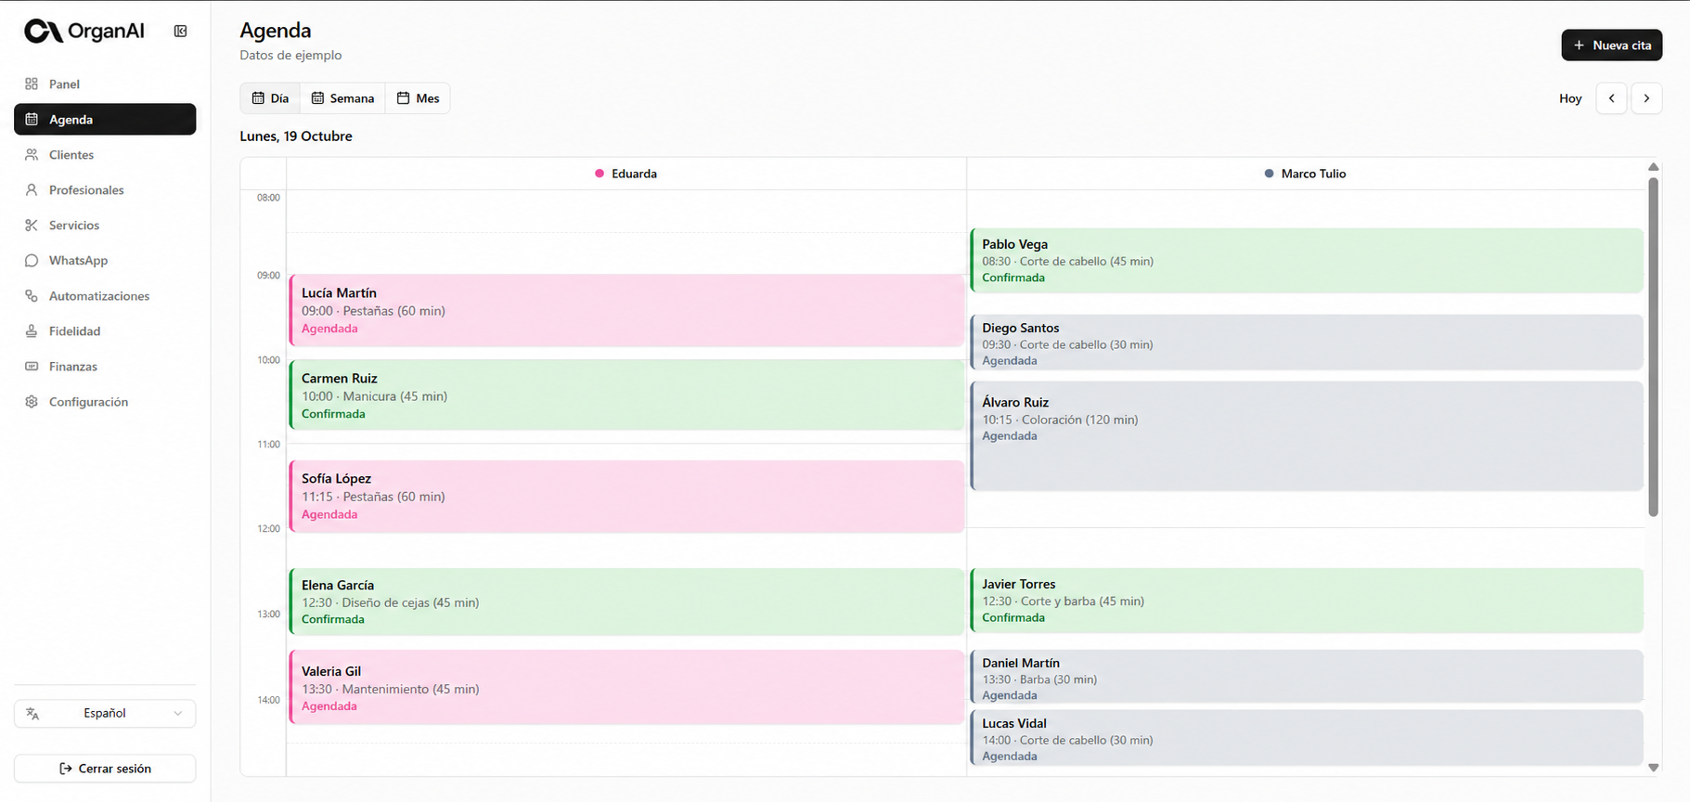Click the OrganAI logo icon

tap(43, 32)
